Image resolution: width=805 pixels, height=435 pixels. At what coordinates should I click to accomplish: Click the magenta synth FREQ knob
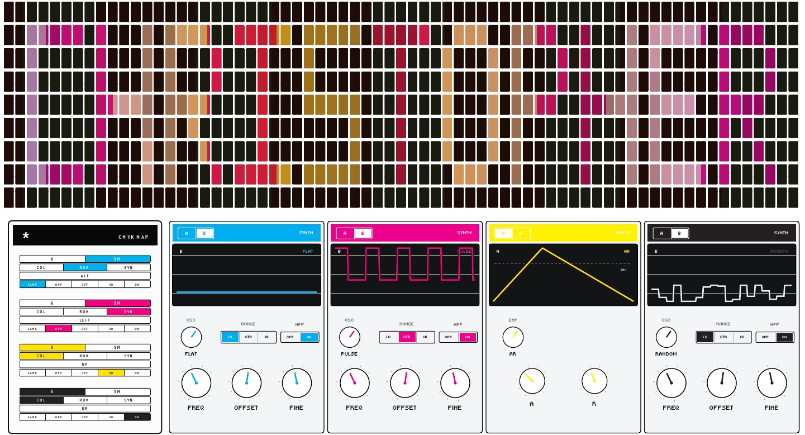pos(354,383)
